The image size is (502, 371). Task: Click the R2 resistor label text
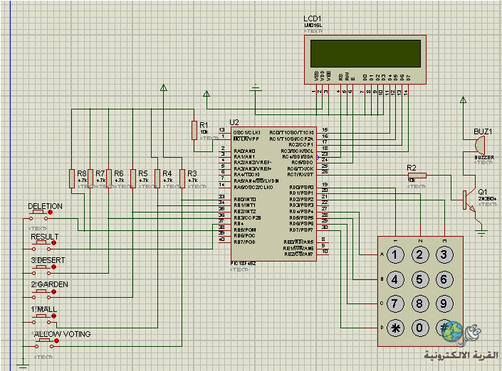coord(412,168)
